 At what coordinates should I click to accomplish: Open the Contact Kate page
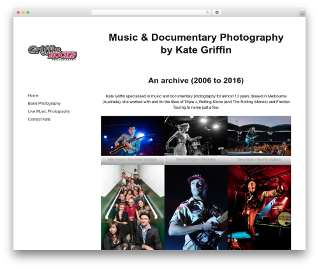coord(39,119)
